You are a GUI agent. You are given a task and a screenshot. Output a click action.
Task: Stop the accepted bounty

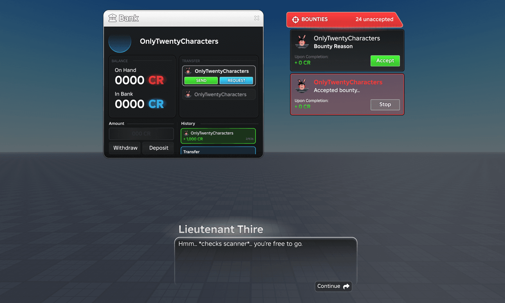pyautogui.click(x=385, y=105)
